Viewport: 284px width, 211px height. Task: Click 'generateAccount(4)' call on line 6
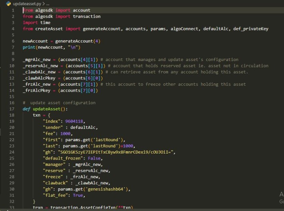click(x=78, y=41)
